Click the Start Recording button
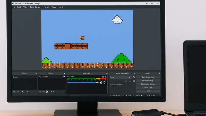 pyautogui.click(x=148, y=81)
